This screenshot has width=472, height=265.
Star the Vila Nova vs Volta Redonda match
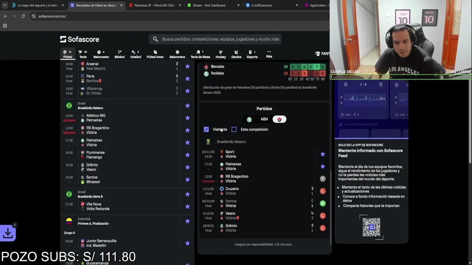click(187, 206)
